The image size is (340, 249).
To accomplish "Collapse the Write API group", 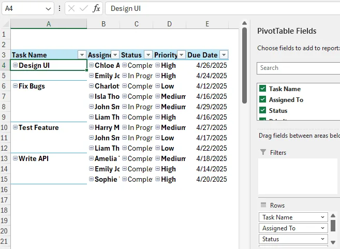I will (x=15, y=158).
